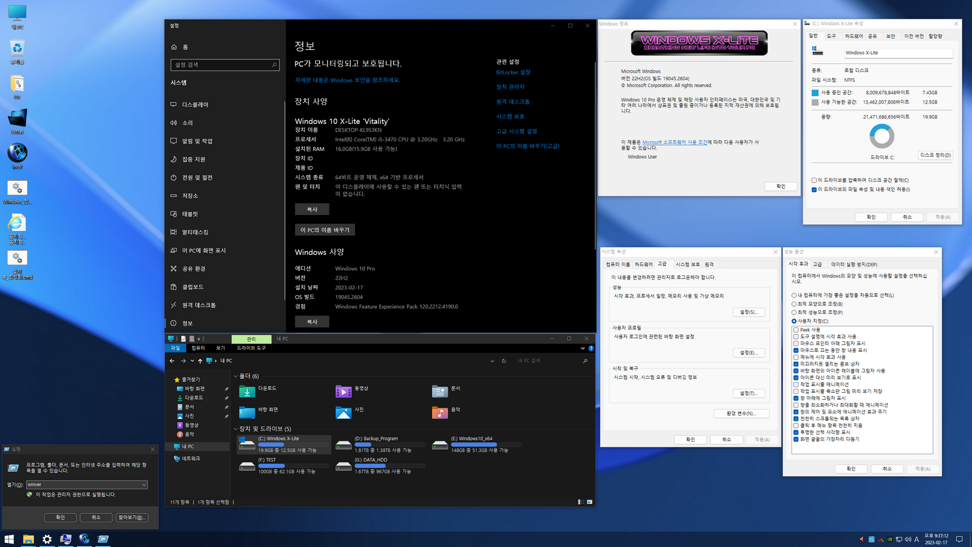Refresh the 내 PC Explorer view
The height and width of the screenshot is (547, 972).
(504, 361)
